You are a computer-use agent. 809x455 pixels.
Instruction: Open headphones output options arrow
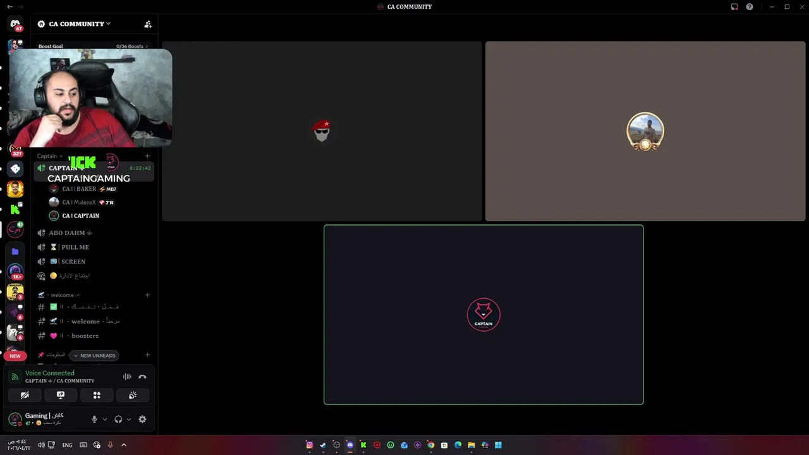[129, 419]
